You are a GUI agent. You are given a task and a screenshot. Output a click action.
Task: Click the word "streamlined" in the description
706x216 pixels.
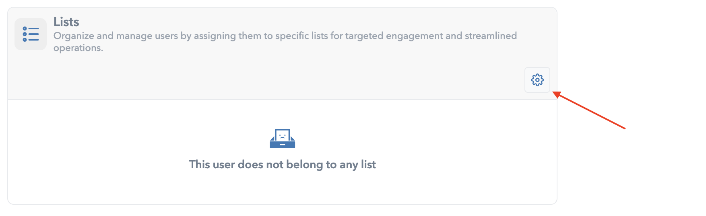[x=491, y=36]
